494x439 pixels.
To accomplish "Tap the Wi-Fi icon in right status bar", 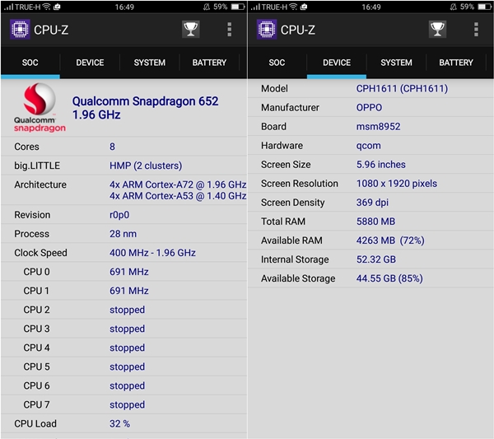I will click(x=293, y=7).
